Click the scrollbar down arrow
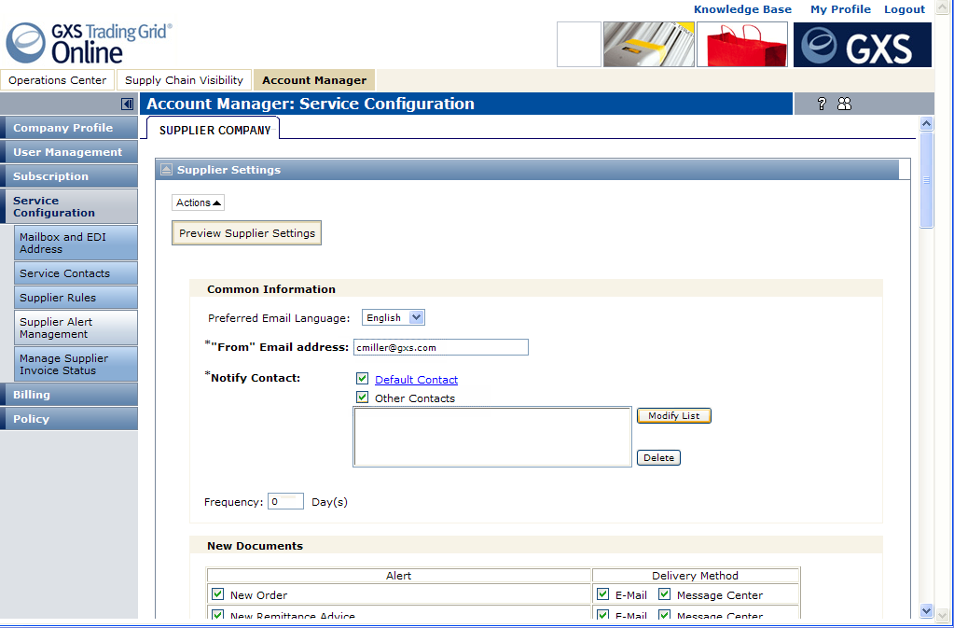954x628 pixels. click(x=927, y=610)
